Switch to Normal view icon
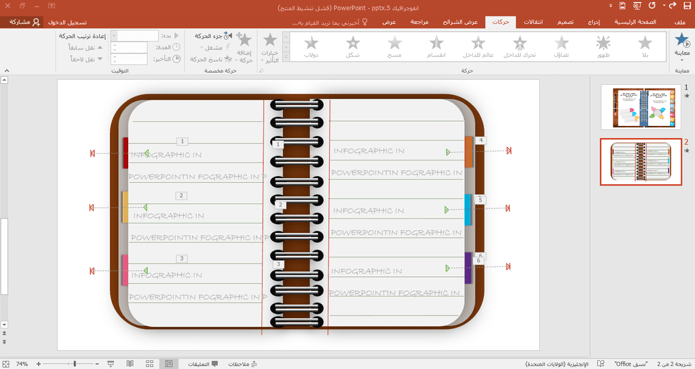 pyautogui.click(x=169, y=364)
